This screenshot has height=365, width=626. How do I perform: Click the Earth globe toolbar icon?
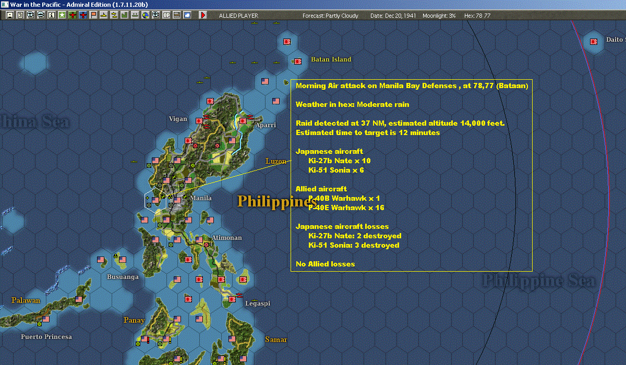[x=145, y=15]
